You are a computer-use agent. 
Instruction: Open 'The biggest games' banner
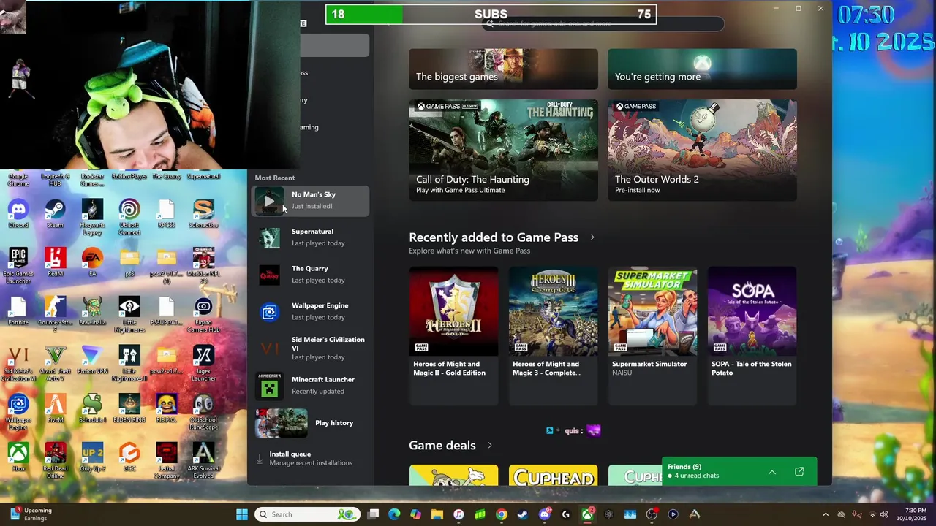point(503,69)
